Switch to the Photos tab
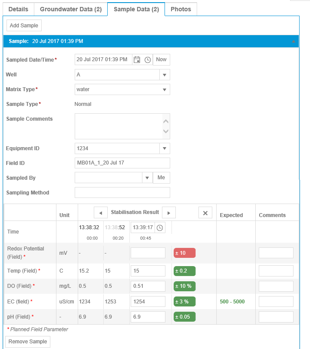The width and height of the screenshot is (310, 349). pos(181,9)
